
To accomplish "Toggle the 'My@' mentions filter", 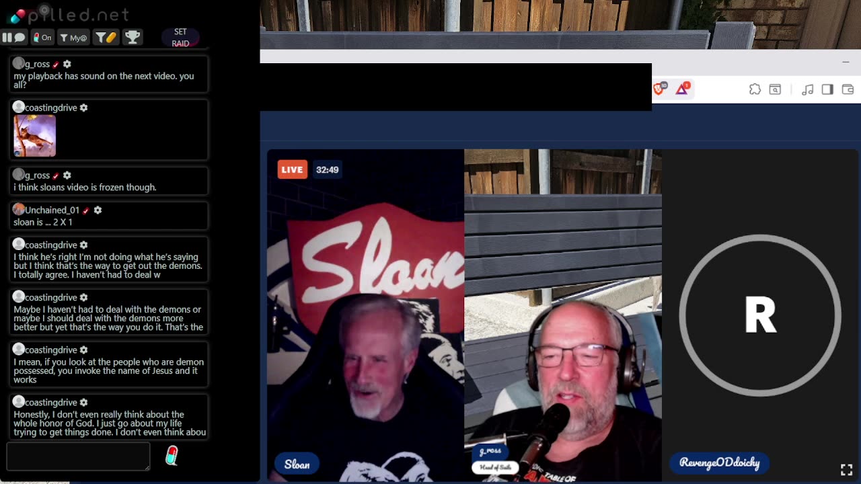I will click(x=73, y=38).
